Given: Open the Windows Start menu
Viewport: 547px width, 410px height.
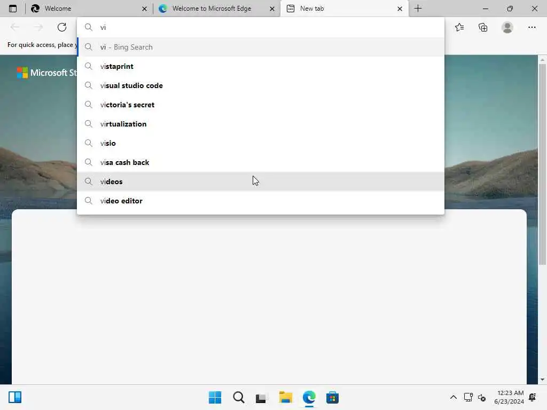Looking at the screenshot, I should point(215,397).
